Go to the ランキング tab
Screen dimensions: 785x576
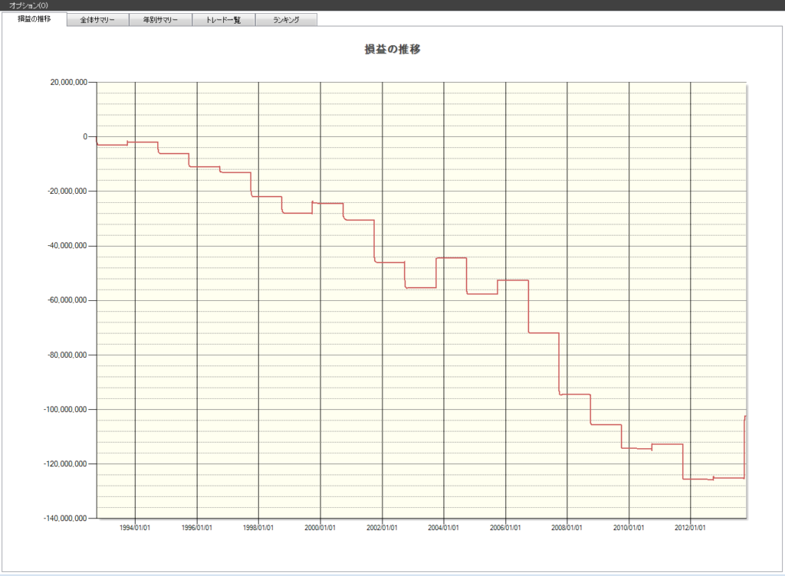(x=286, y=20)
